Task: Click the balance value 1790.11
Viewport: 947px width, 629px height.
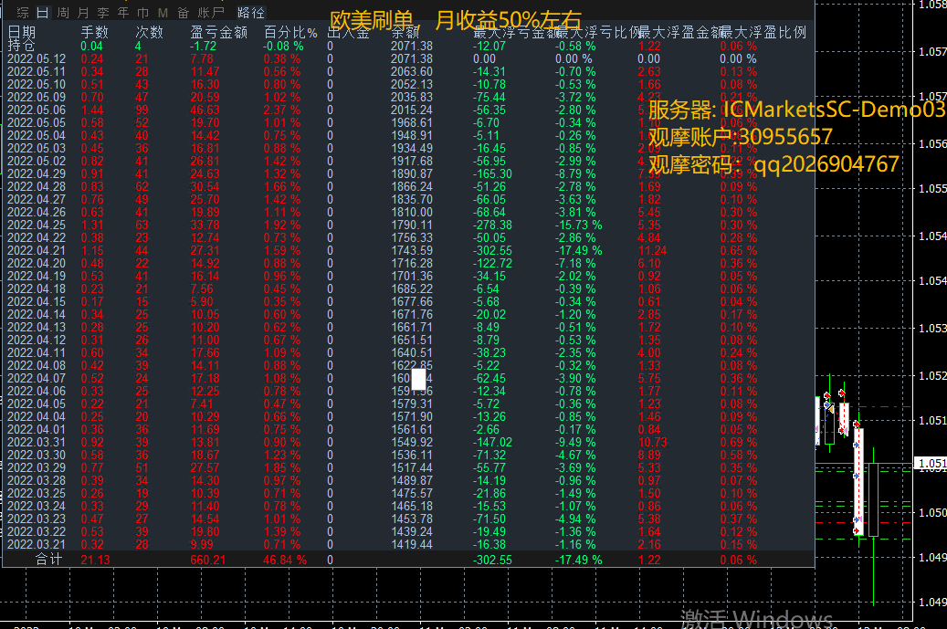Action: point(411,225)
